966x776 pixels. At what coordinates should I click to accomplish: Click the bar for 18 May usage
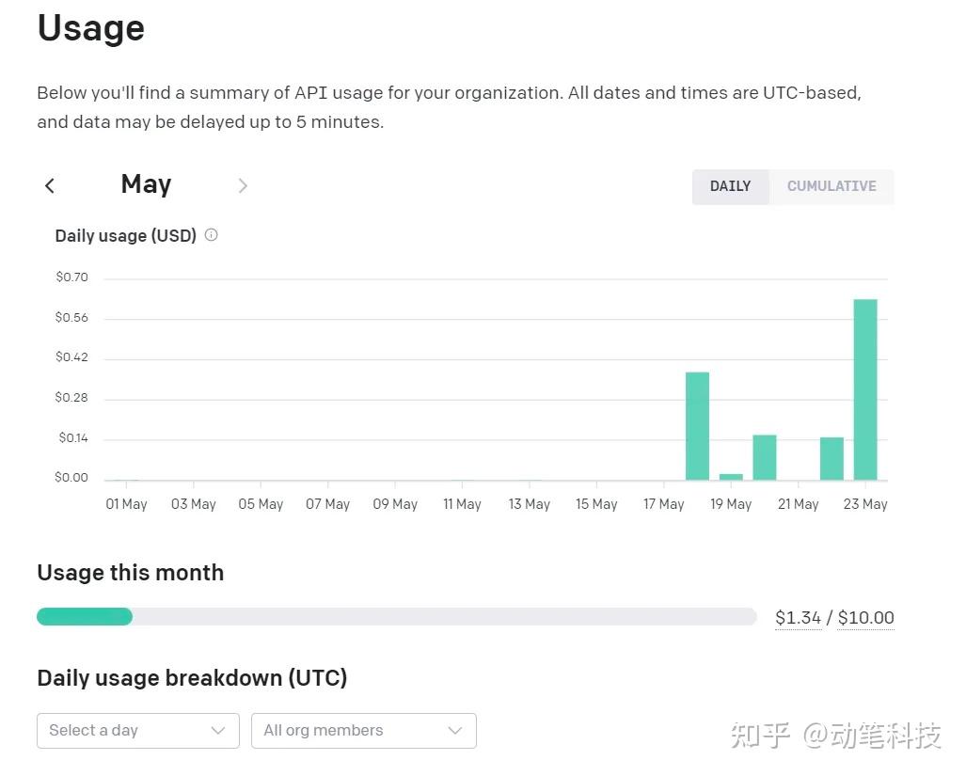(x=697, y=425)
